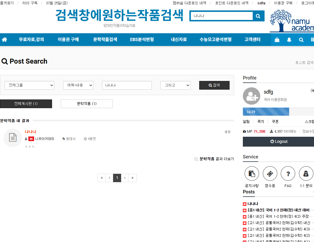314x242 pixels.
Task: Click the header search submit icon
Action: pyautogui.click(x=258, y=16)
